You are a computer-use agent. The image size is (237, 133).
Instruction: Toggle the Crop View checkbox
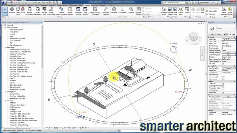(223, 83)
